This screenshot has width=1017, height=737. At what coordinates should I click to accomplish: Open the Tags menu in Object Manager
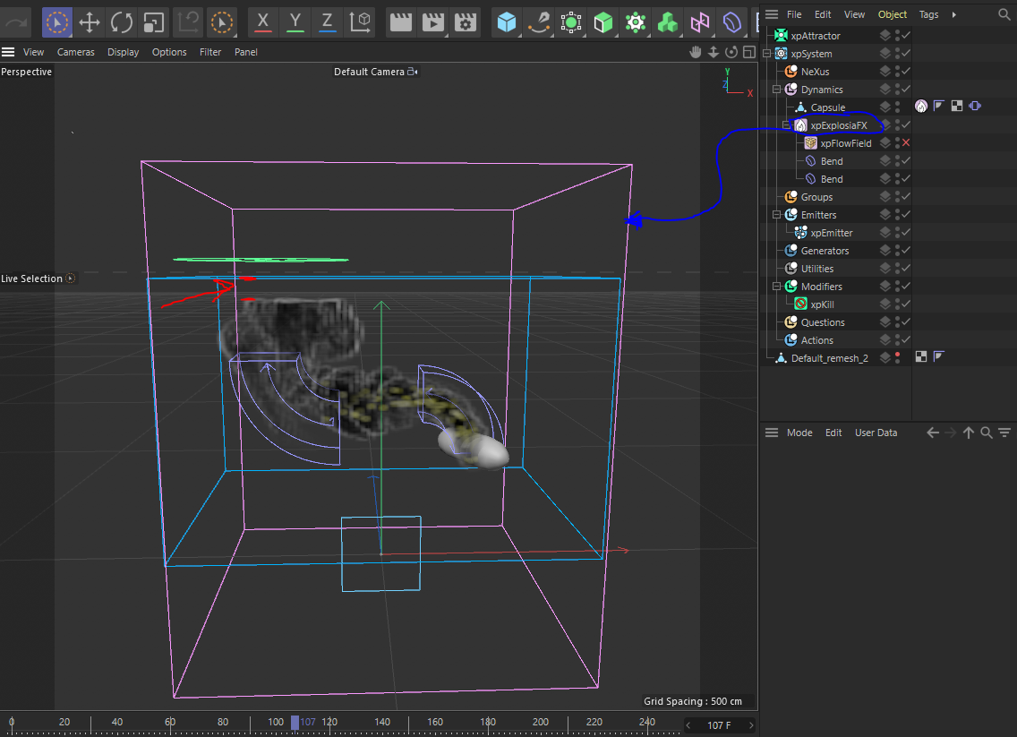tap(928, 14)
